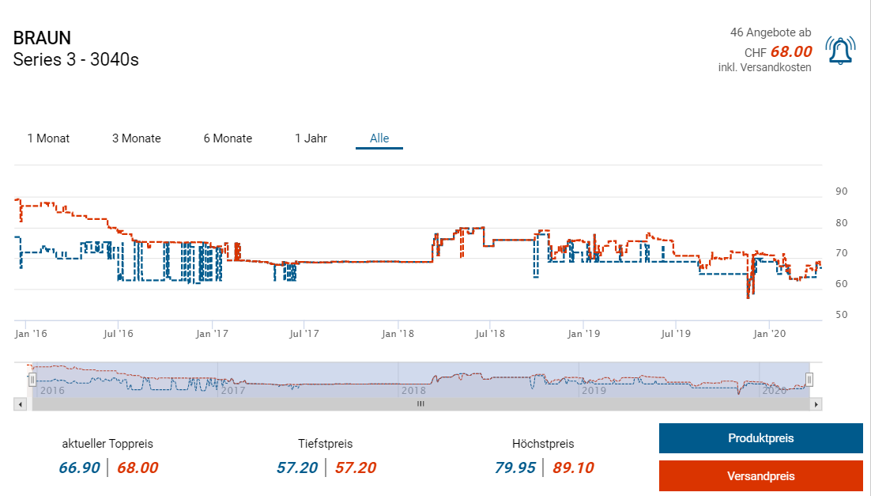Switch to the 3 Monate range
Viewport: 871px width, 496px height.
pos(136,138)
